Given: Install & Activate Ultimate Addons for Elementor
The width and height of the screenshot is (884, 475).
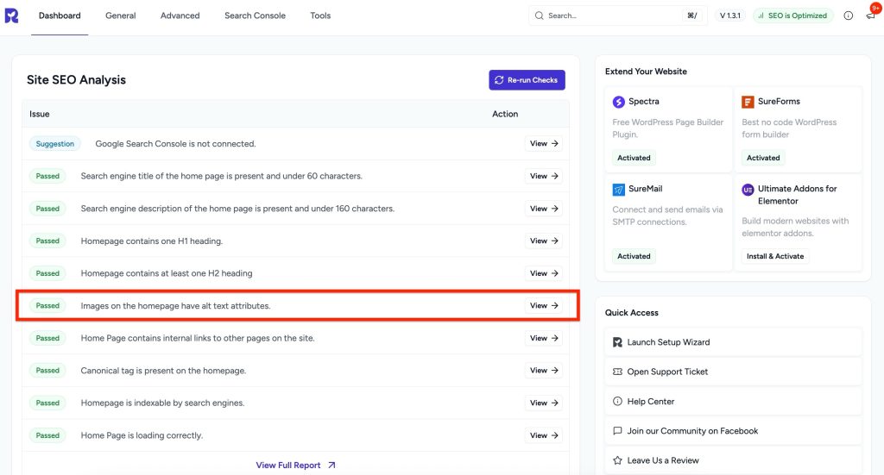Looking at the screenshot, I should pyautogui.click(x=774, y=256).
